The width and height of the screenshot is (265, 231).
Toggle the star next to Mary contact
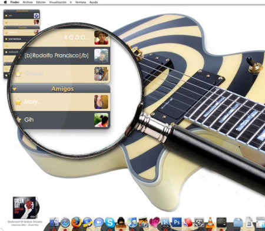[18, 102]
